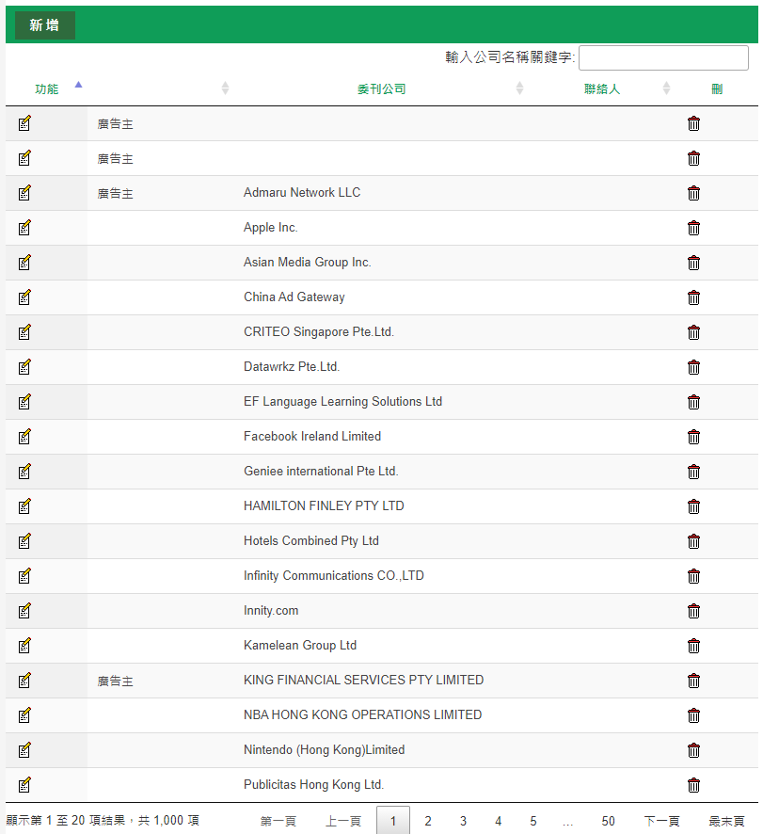Viewport: 763px width, 834px height.
Task: Delete the KING FINANCIAL SERVICES PTY LIMITED entry
Action: pyautogui.click(x=693, y=681)
